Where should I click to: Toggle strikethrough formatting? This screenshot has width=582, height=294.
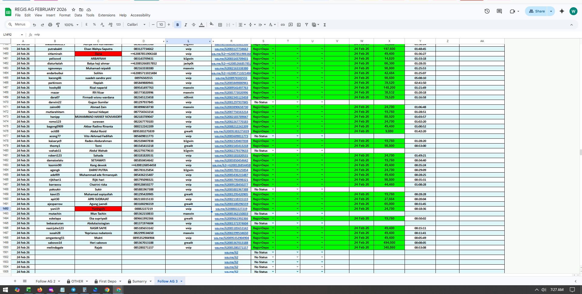193,25
